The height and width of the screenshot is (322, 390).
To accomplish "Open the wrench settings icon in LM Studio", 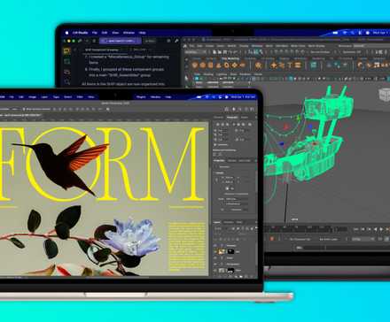I will [176, 41].
